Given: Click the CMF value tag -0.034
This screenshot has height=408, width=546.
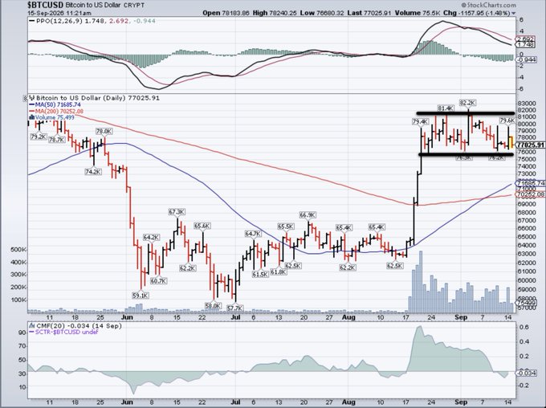Looking at the screenshot, I should pos(526,373).
